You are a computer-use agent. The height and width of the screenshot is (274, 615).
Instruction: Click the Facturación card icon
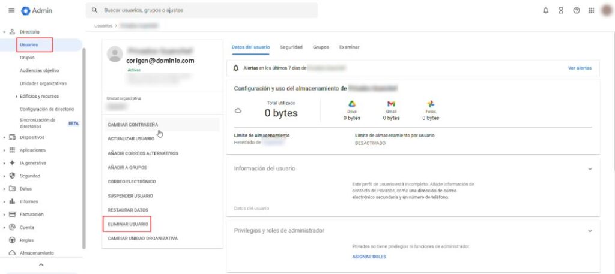click(x=12, y=215)
